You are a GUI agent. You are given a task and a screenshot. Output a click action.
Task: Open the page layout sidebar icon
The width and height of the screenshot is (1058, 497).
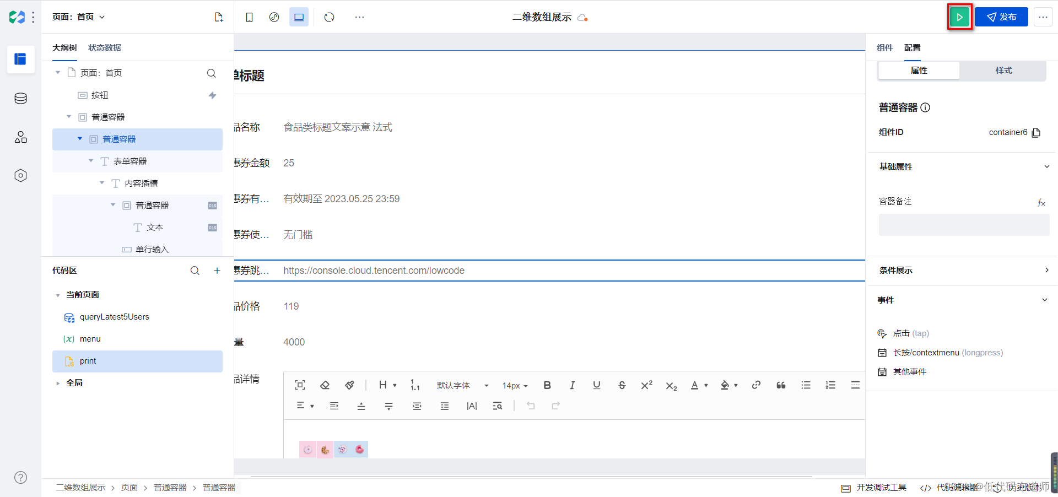(x=20, y=59)
